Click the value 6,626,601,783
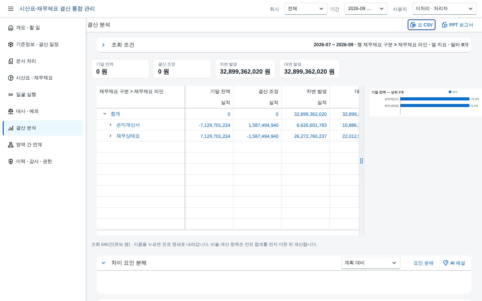This screenshot has width=482, height=301. (x=312, y=125)
